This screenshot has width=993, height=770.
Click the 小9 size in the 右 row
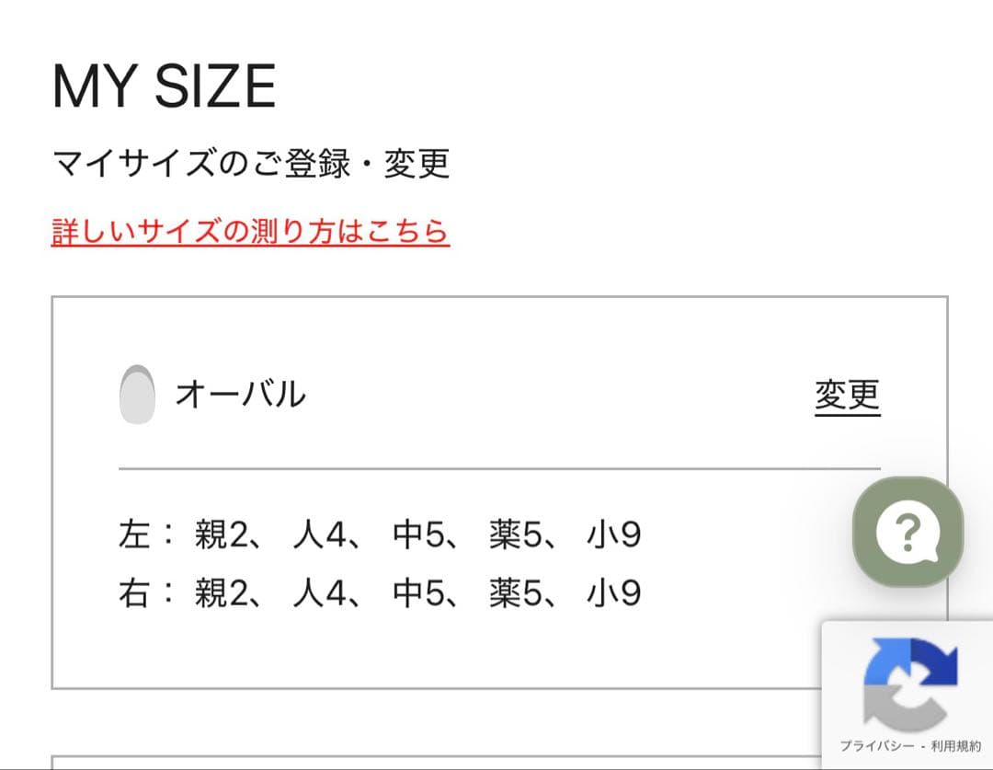613,593
